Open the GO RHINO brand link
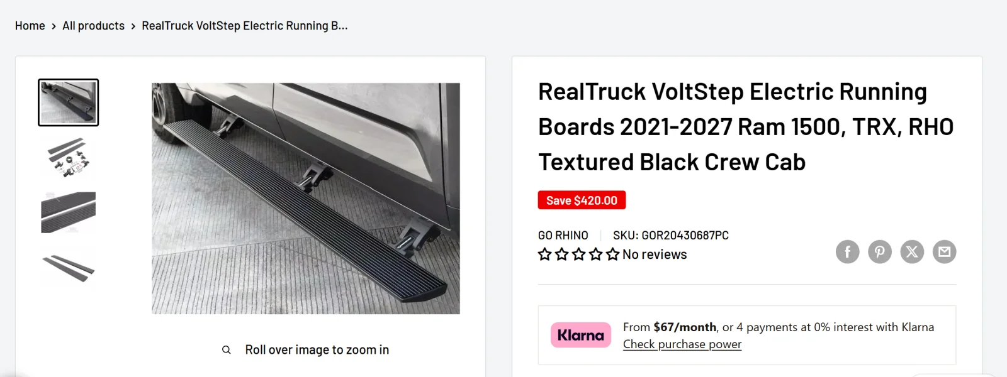This screenshot has width=1007, height=377. coord(563,235)
